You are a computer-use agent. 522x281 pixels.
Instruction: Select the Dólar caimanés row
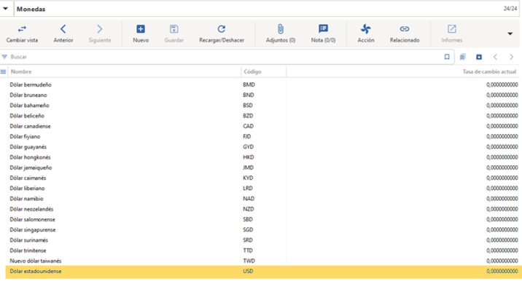click(262, 178)
